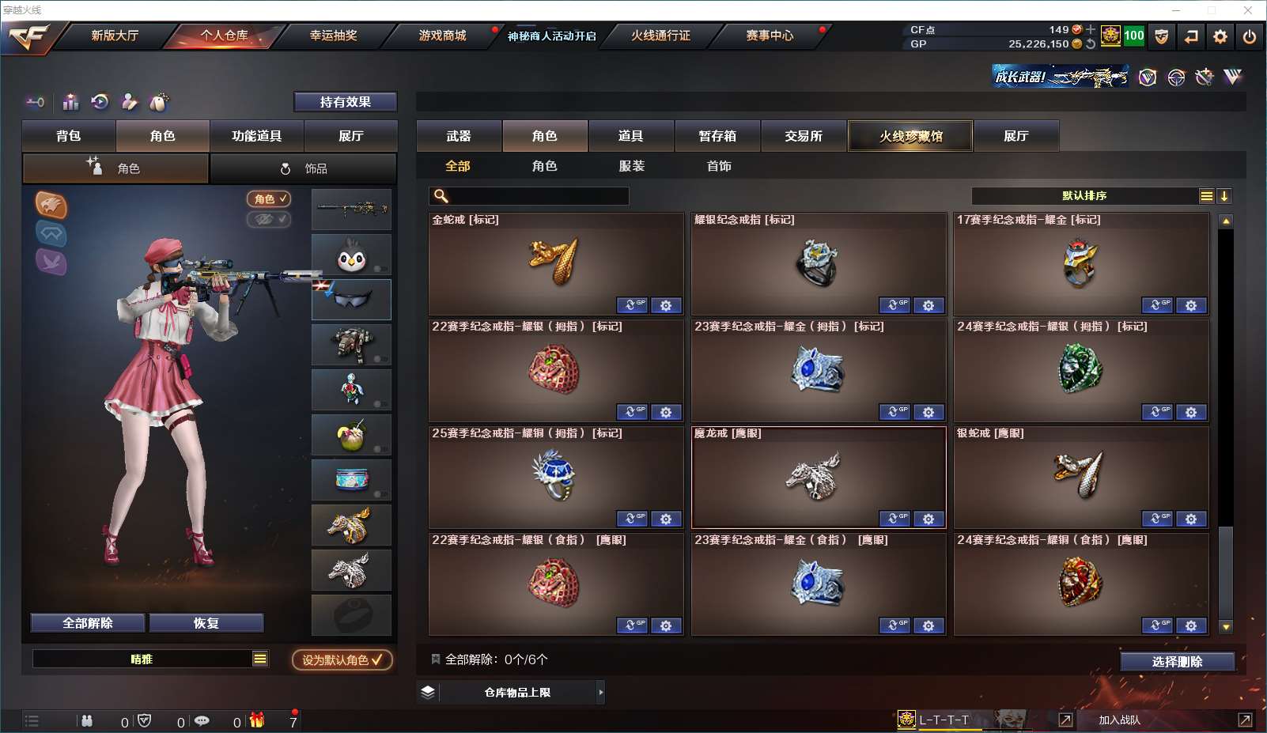
Task: Expand the 仓库物品上限 arrow
Action: pos(601,693)
